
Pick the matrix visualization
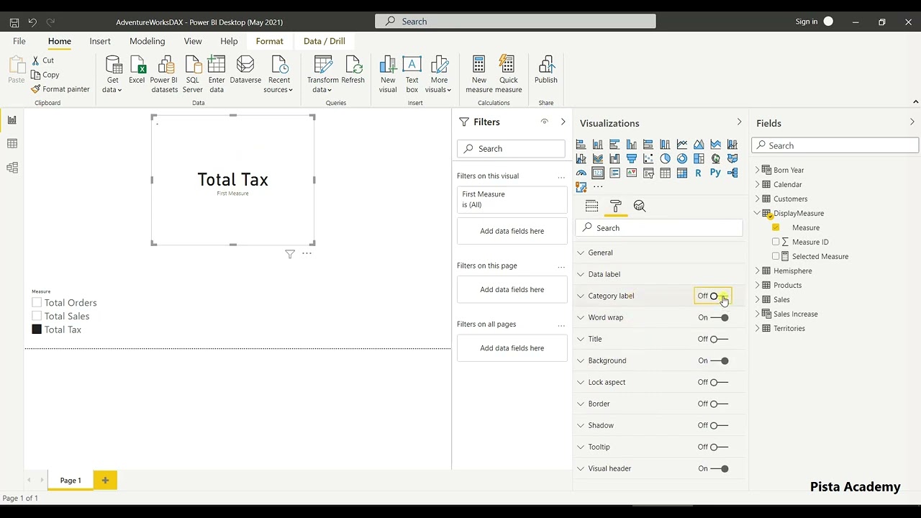point(681,173)
